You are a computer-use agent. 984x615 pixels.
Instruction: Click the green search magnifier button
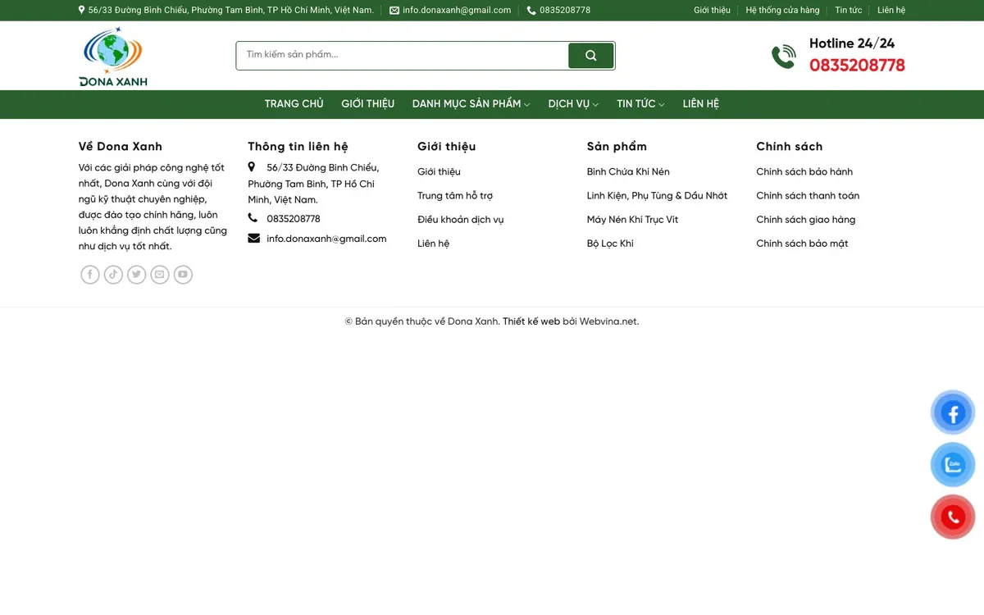[590, 56]
